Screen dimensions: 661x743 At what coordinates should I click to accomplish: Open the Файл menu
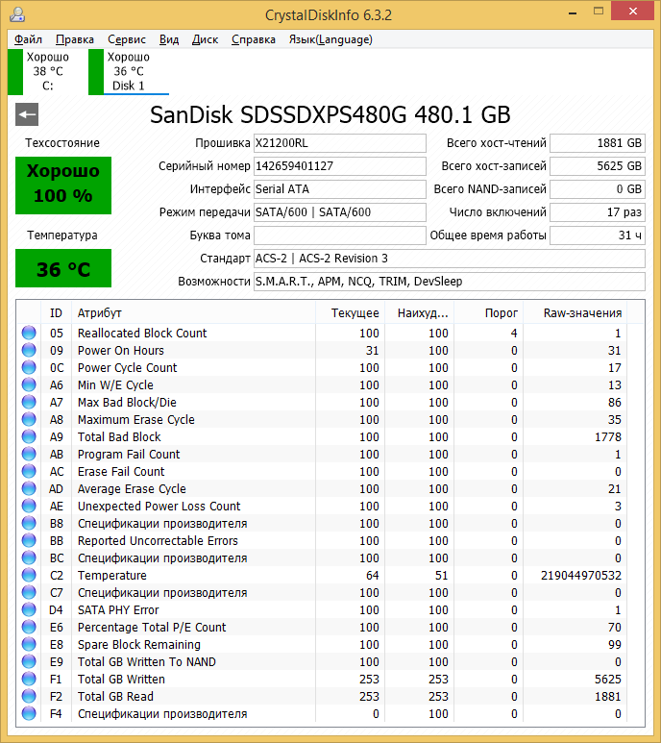pyautogui.click(x=28, y=39)
